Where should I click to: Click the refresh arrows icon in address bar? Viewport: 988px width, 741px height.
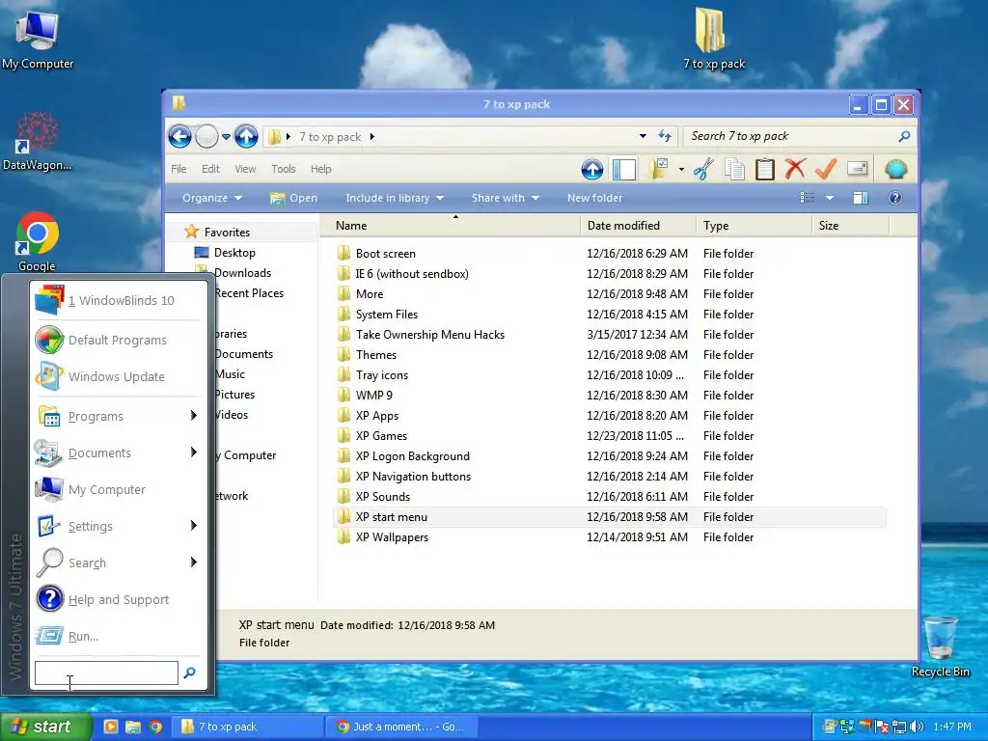pyautogui.click(x=664, y=136)
